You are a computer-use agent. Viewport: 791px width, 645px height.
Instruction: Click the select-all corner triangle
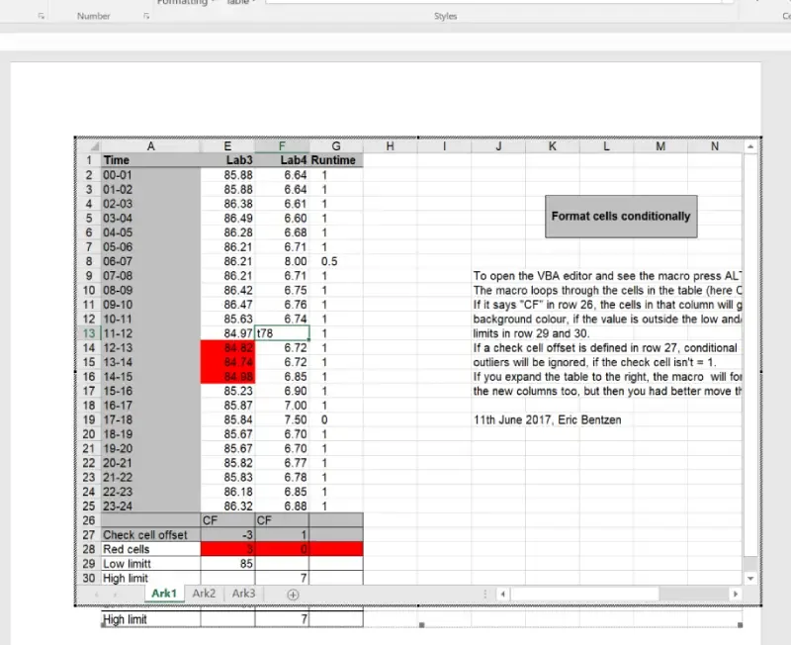94,146
